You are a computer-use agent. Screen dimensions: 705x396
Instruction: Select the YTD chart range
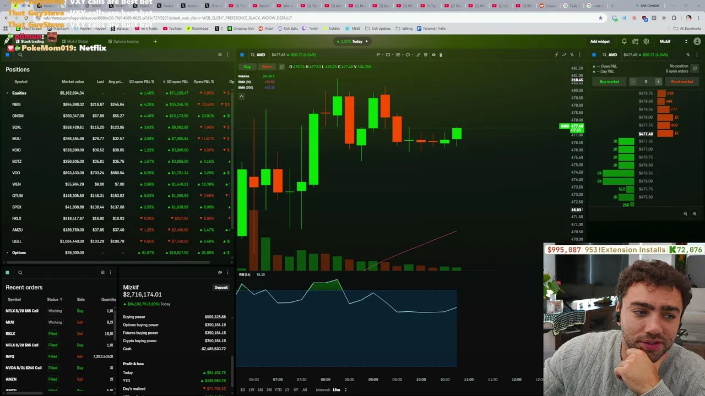278,390
